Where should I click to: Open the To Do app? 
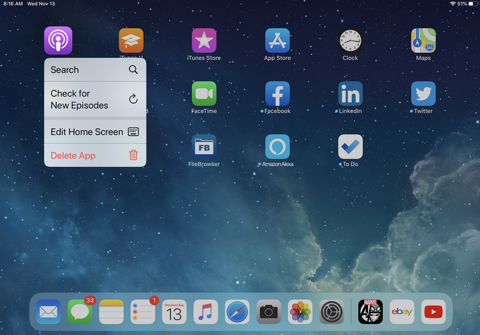[x=351, y=146]
